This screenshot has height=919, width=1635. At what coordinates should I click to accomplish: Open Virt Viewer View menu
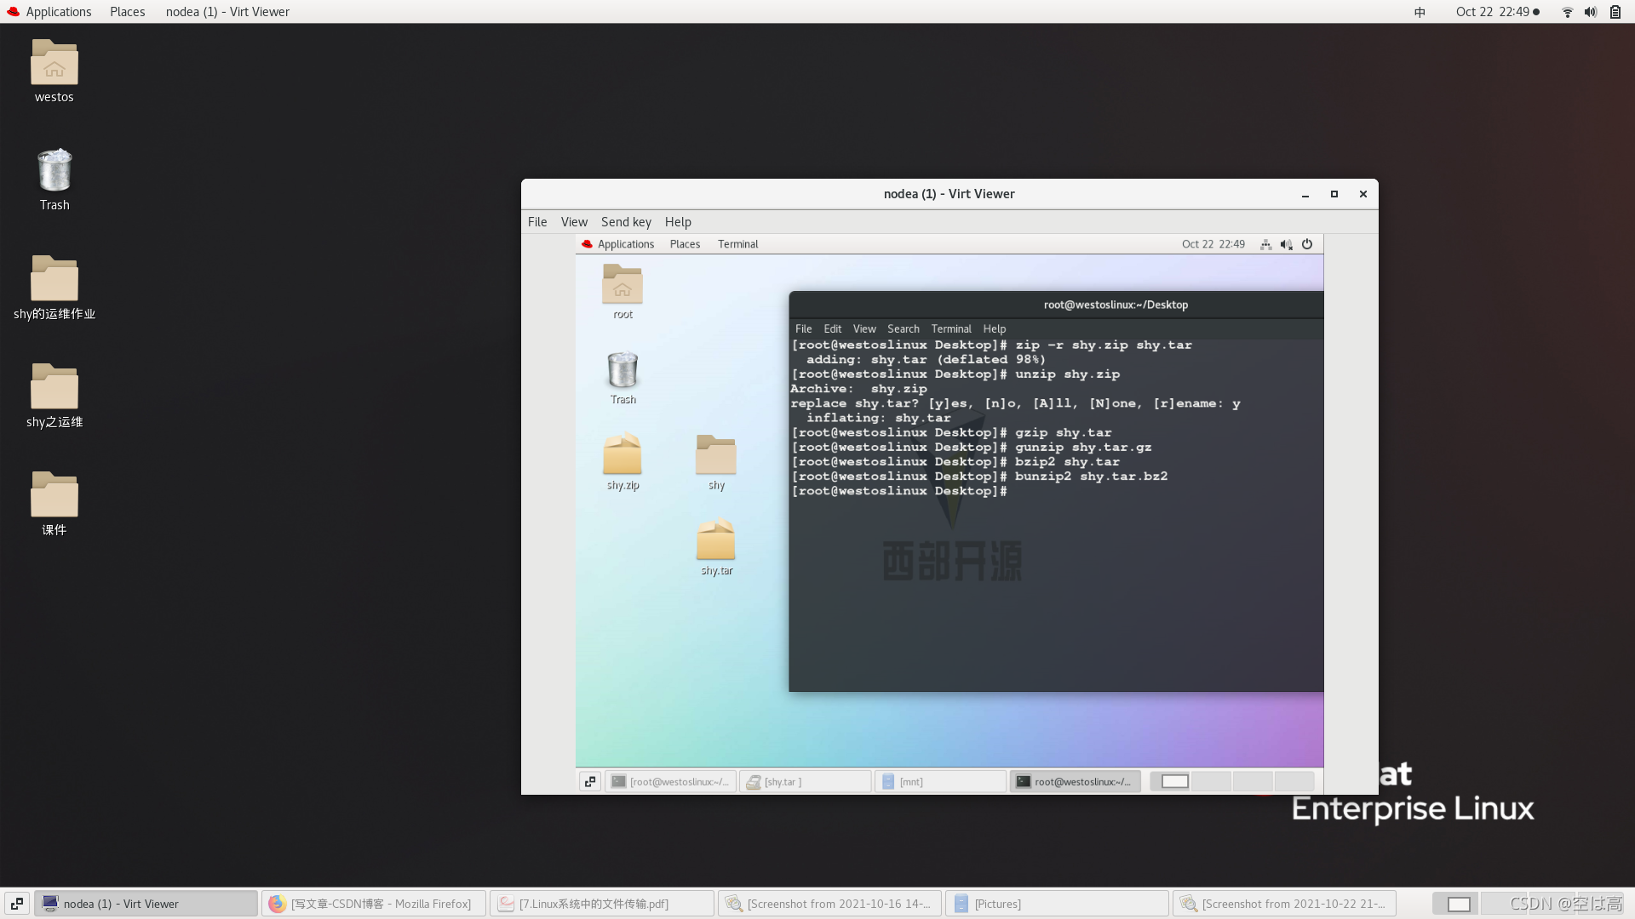[x=574, y=222]
